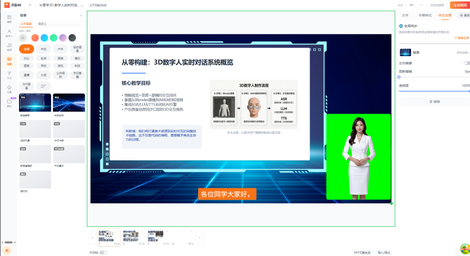Pick the blue gradient color swatch

pyautogui.click(x=44, y=38)
